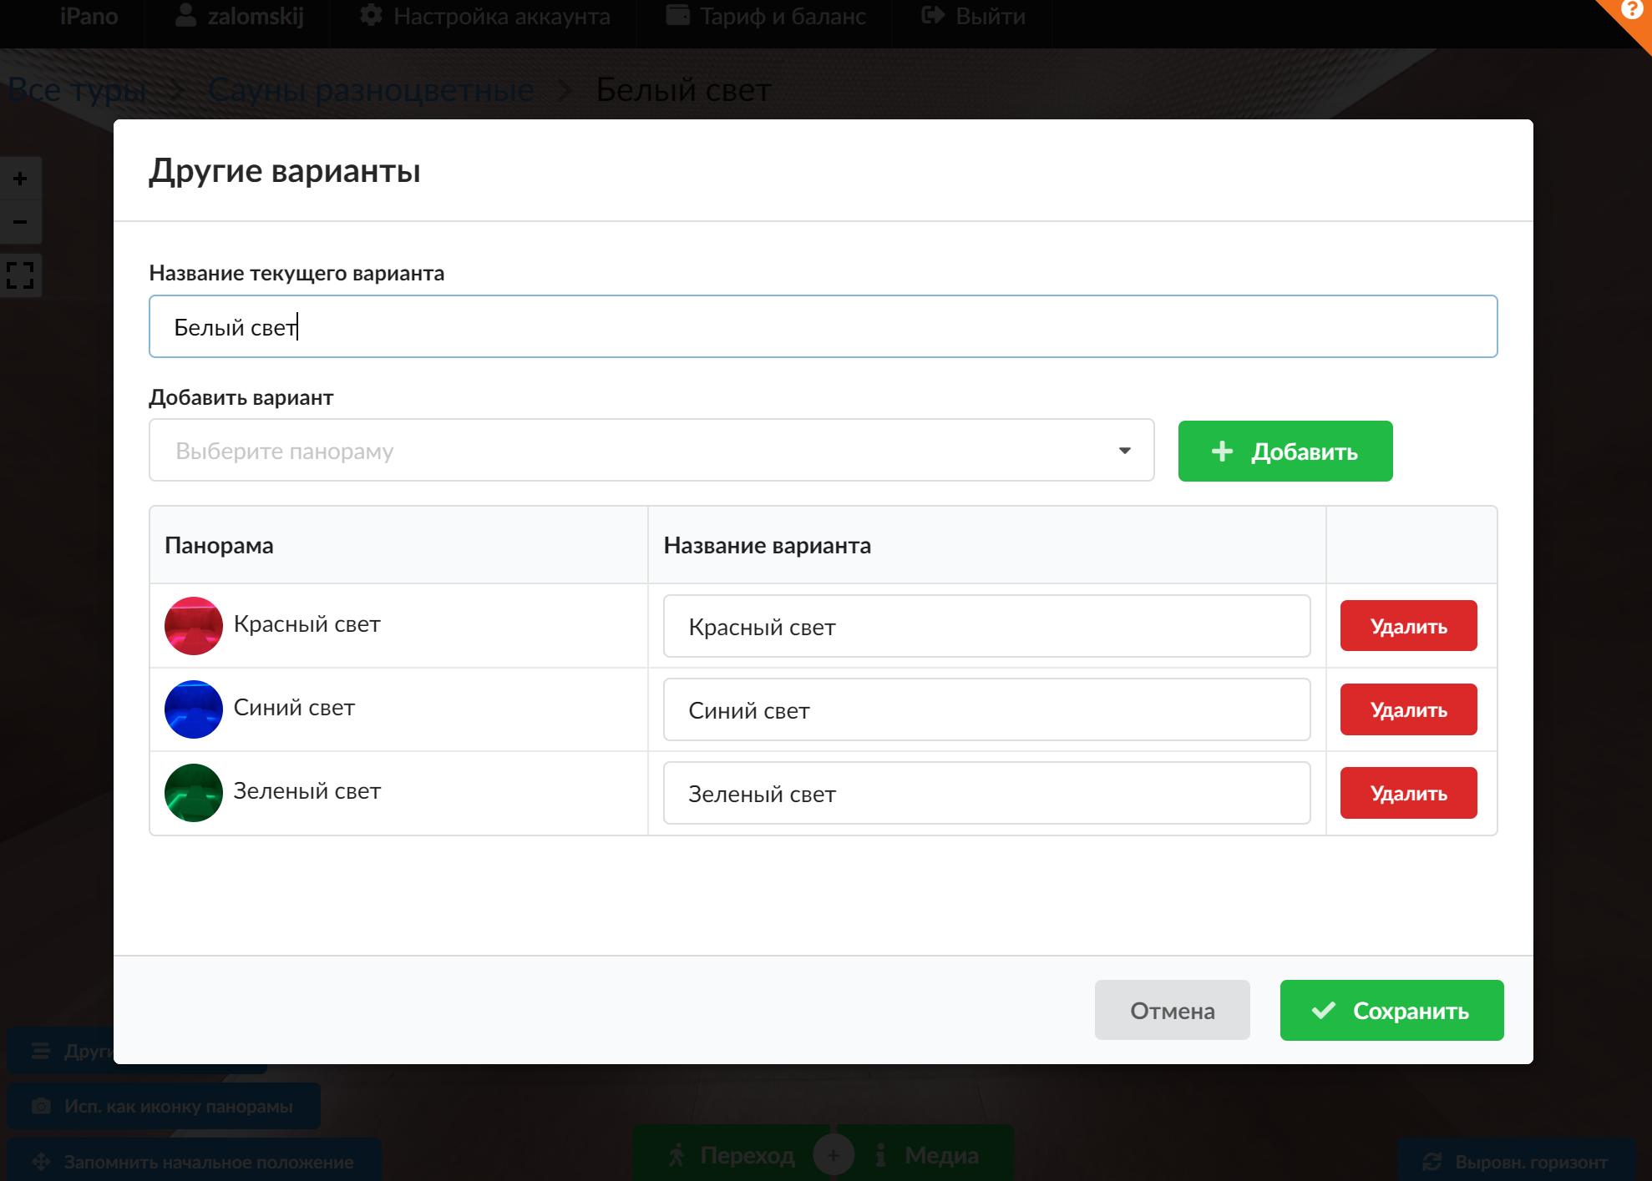
Task: Click the Красный свет panorama thumbnail
Action: [x=194, y=625]
